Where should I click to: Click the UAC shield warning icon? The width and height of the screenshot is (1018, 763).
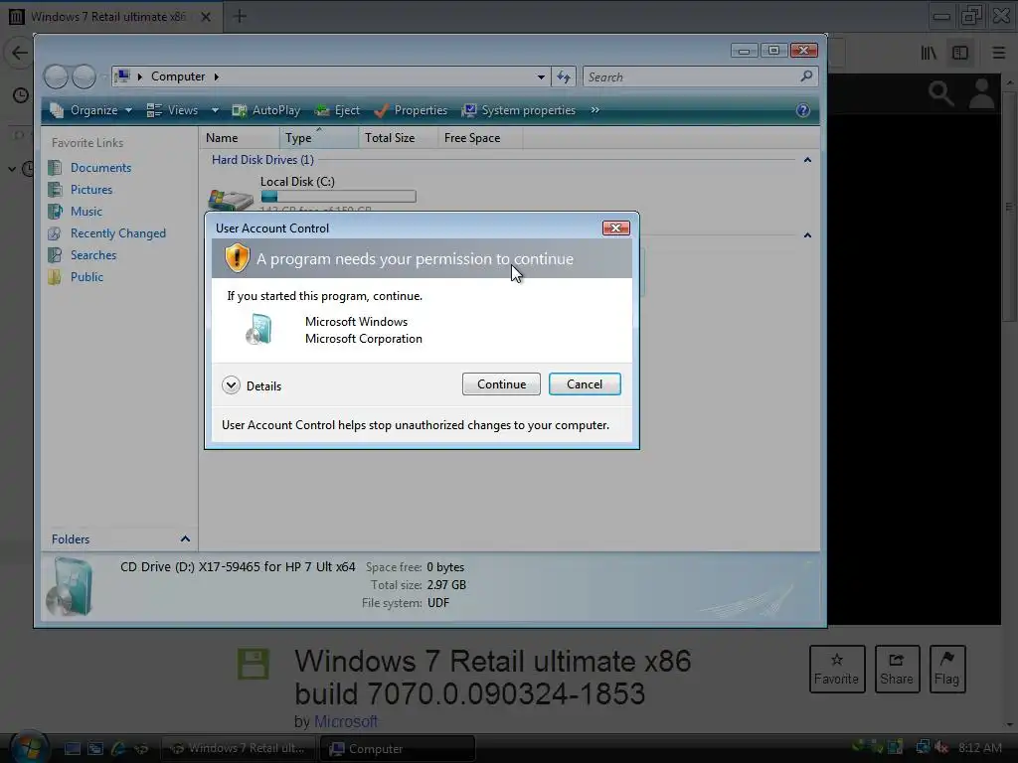pyautogui.click(x=237, y=258)
